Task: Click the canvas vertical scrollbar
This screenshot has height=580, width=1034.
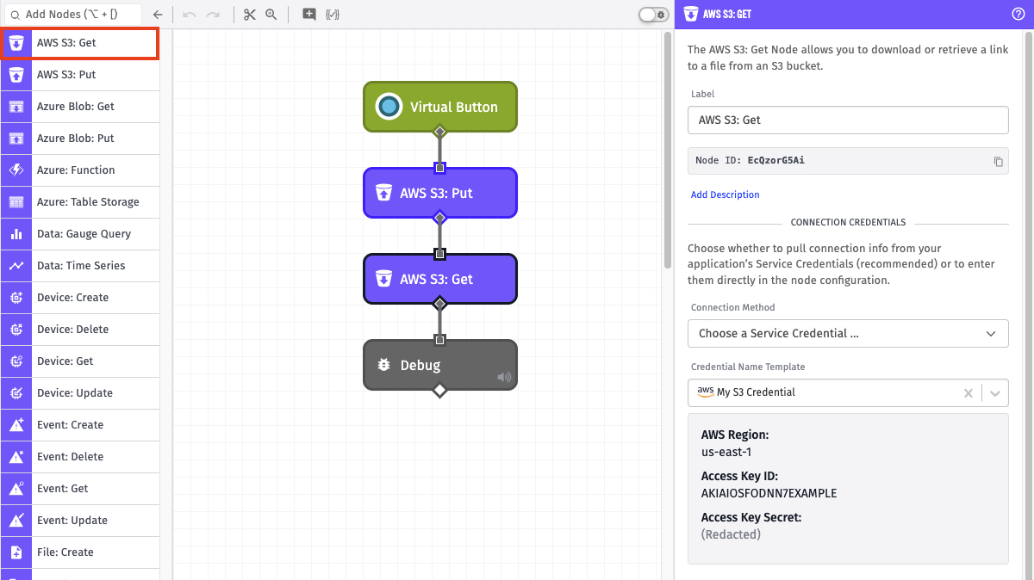Action: coord(667,151)
